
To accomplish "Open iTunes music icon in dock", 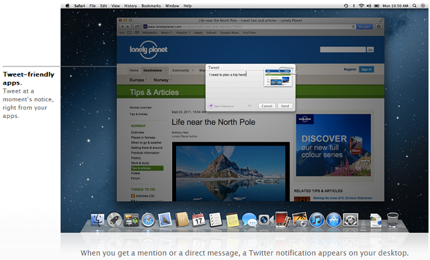I will (x=317, y=220).
